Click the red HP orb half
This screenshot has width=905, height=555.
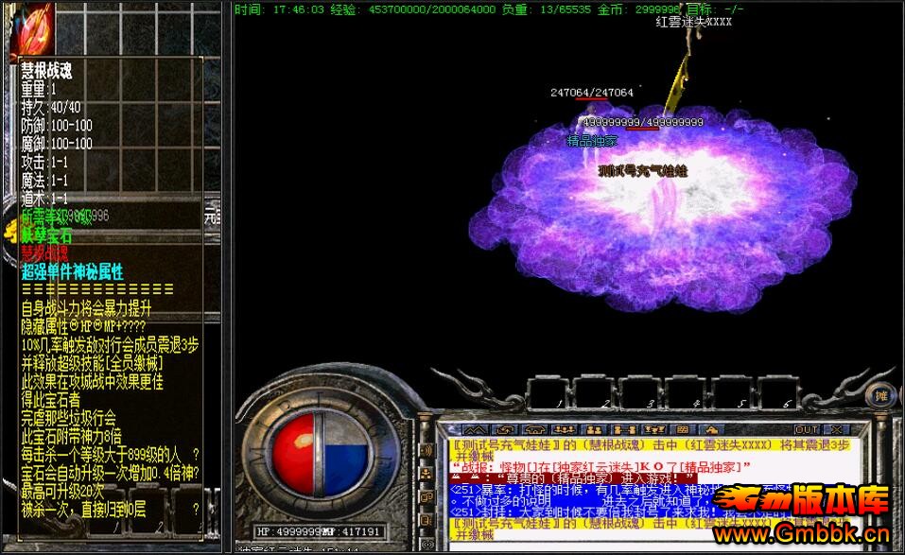293,455
